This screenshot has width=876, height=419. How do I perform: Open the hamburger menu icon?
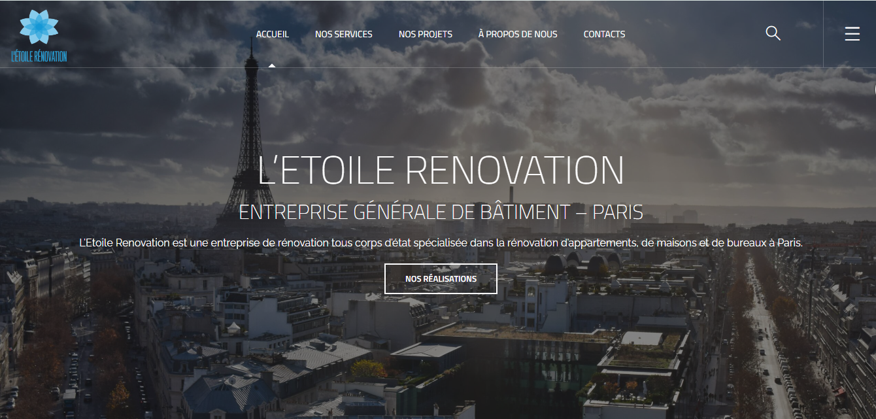click(852, 34)
